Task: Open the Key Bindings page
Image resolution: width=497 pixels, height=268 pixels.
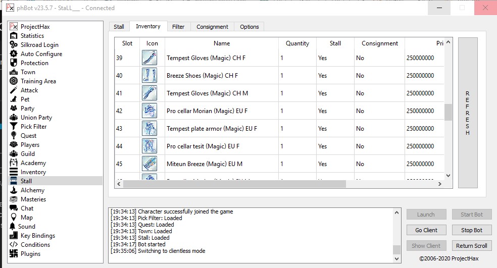Action: point(37,236)
